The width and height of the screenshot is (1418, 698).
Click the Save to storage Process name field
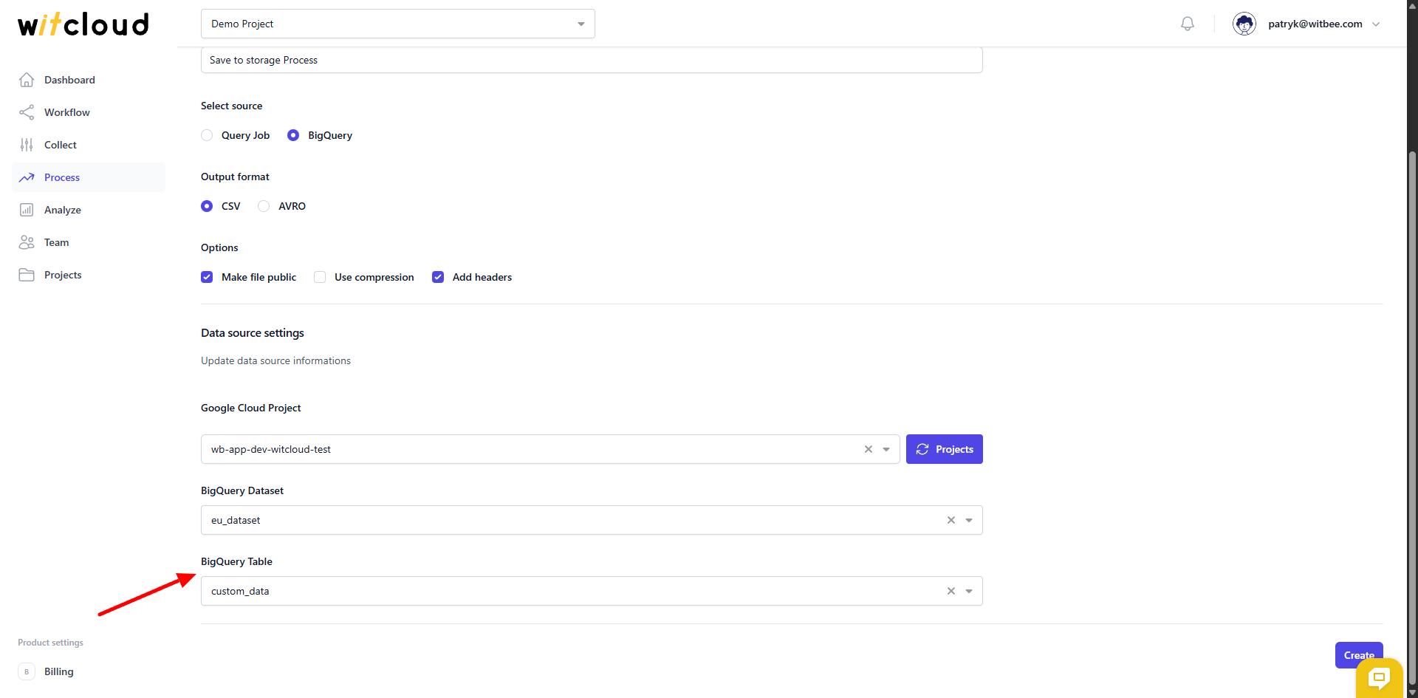click(592, 60)
